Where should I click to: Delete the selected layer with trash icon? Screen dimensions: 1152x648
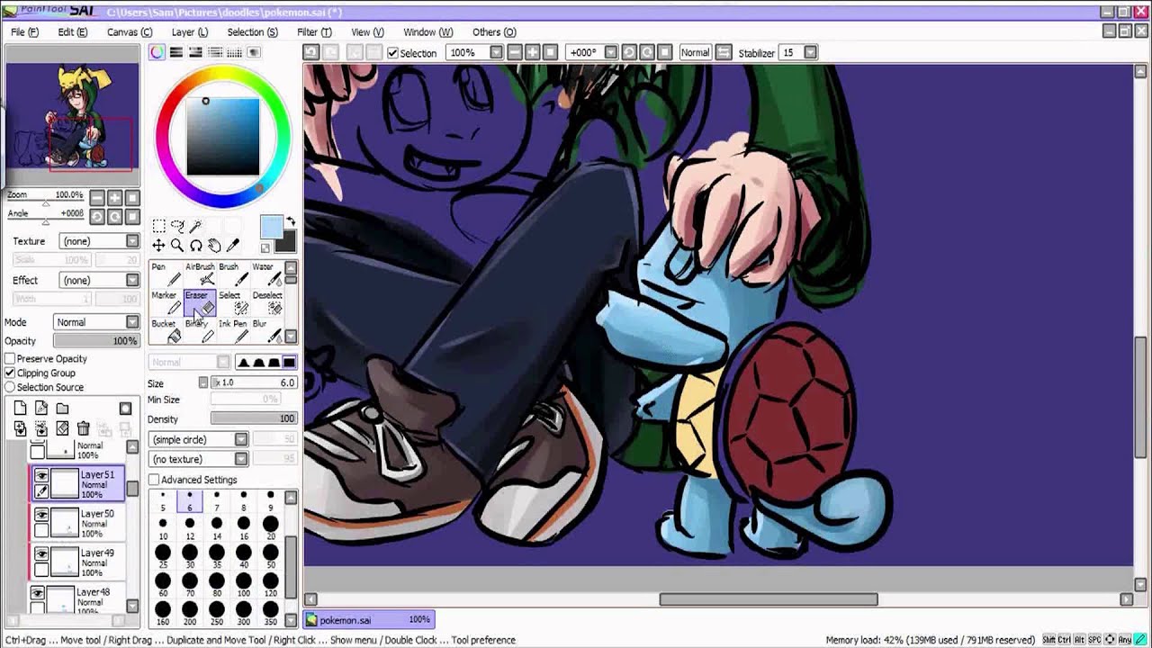pos(84,428)
